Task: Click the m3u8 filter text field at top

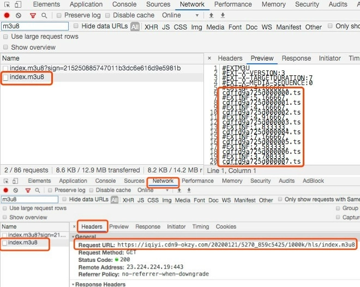Action: (35, 26)
